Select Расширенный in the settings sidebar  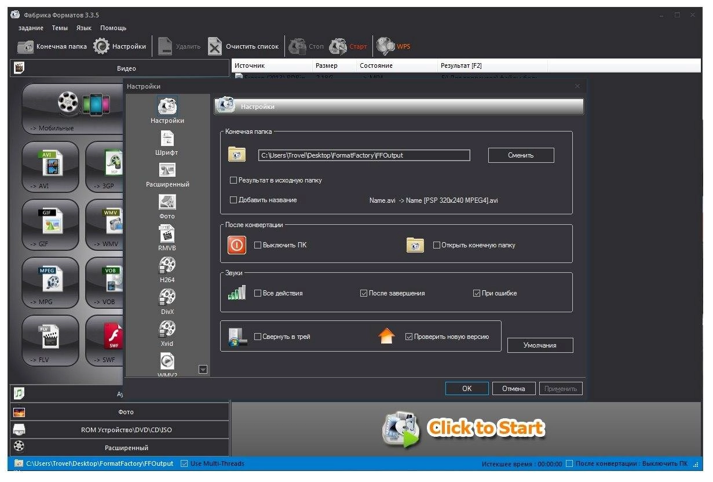coord(167,175)
